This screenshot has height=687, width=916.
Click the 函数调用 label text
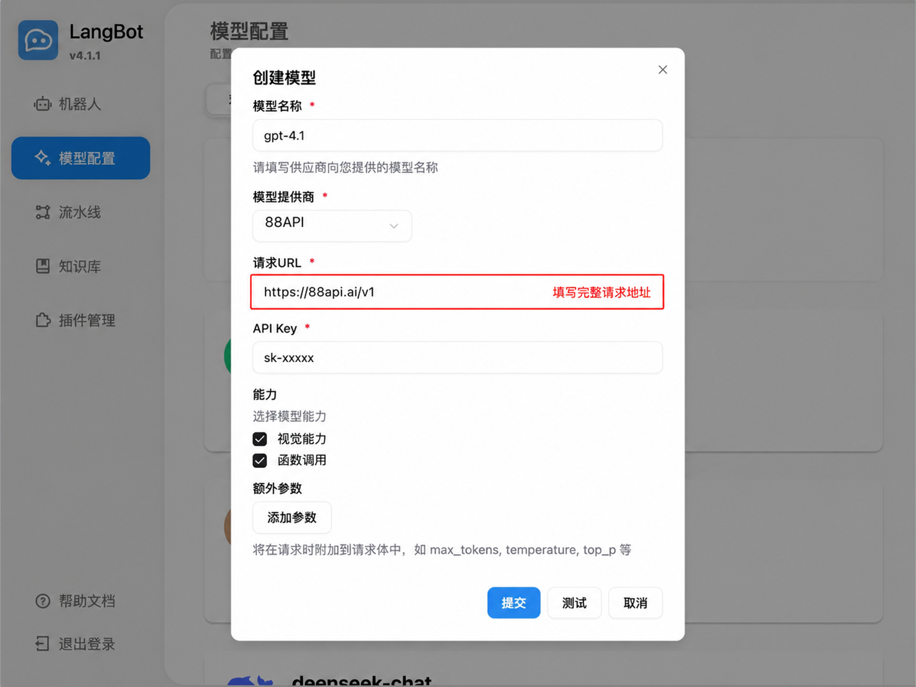[301, 460]
